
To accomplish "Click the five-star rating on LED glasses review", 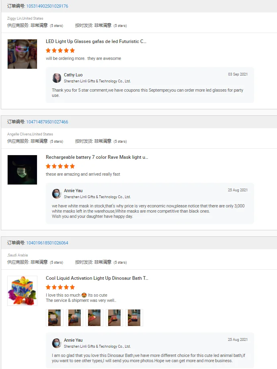I will pyautogui.click(x=60, y=50).
